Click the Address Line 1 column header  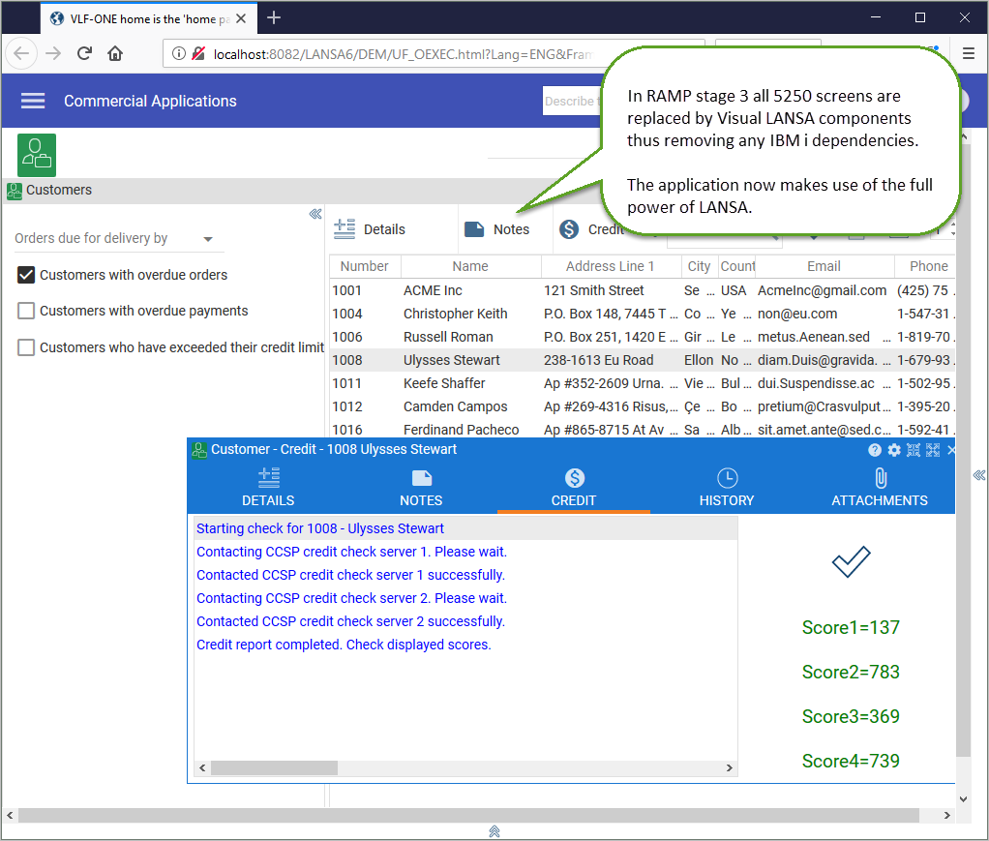coord(611,266)
